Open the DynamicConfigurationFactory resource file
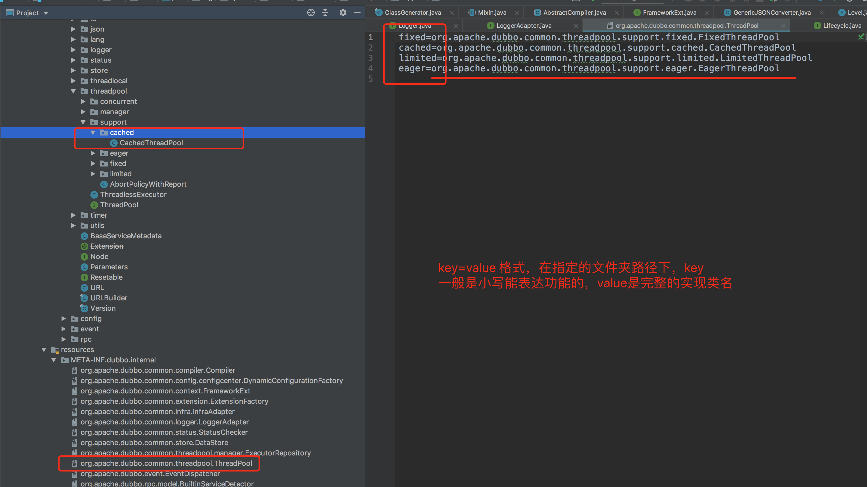Screen dimensions: 867x487 tap(207, 381)
